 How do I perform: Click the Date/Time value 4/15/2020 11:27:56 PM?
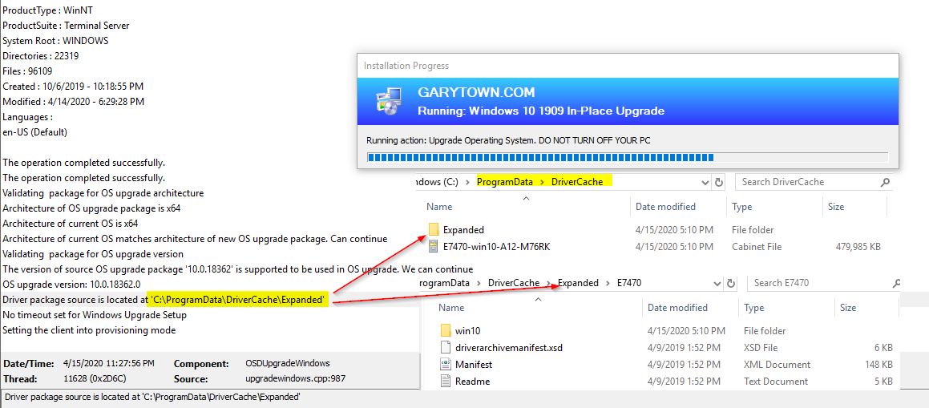108,363
